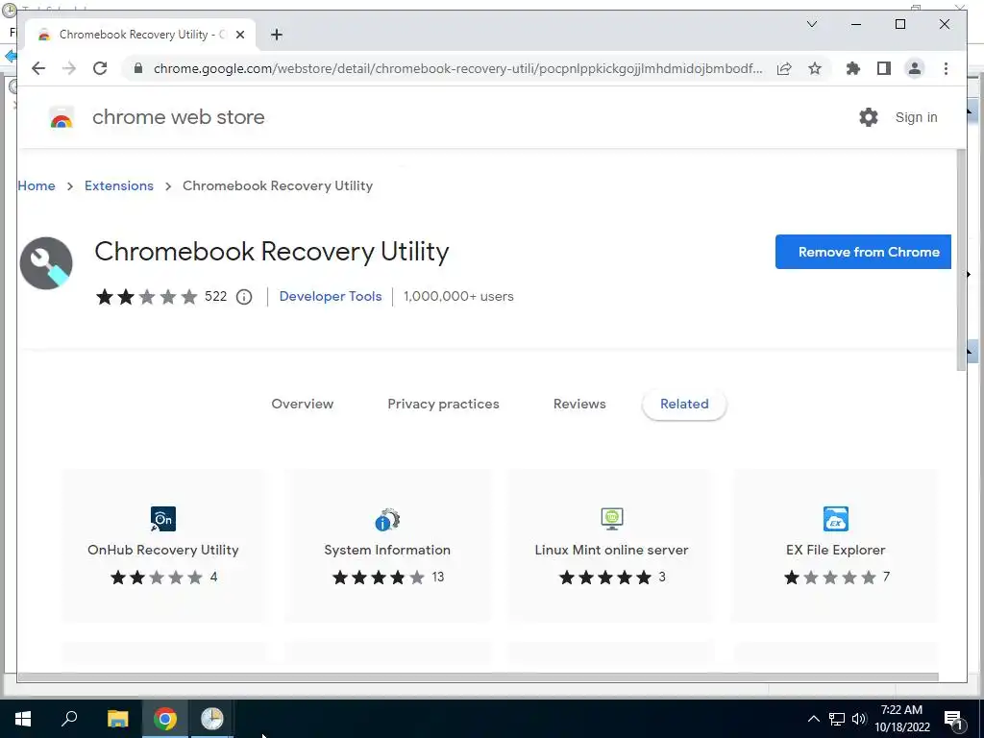
Task: Open Chrome's three-dot menu
Action: click(946, 68)
